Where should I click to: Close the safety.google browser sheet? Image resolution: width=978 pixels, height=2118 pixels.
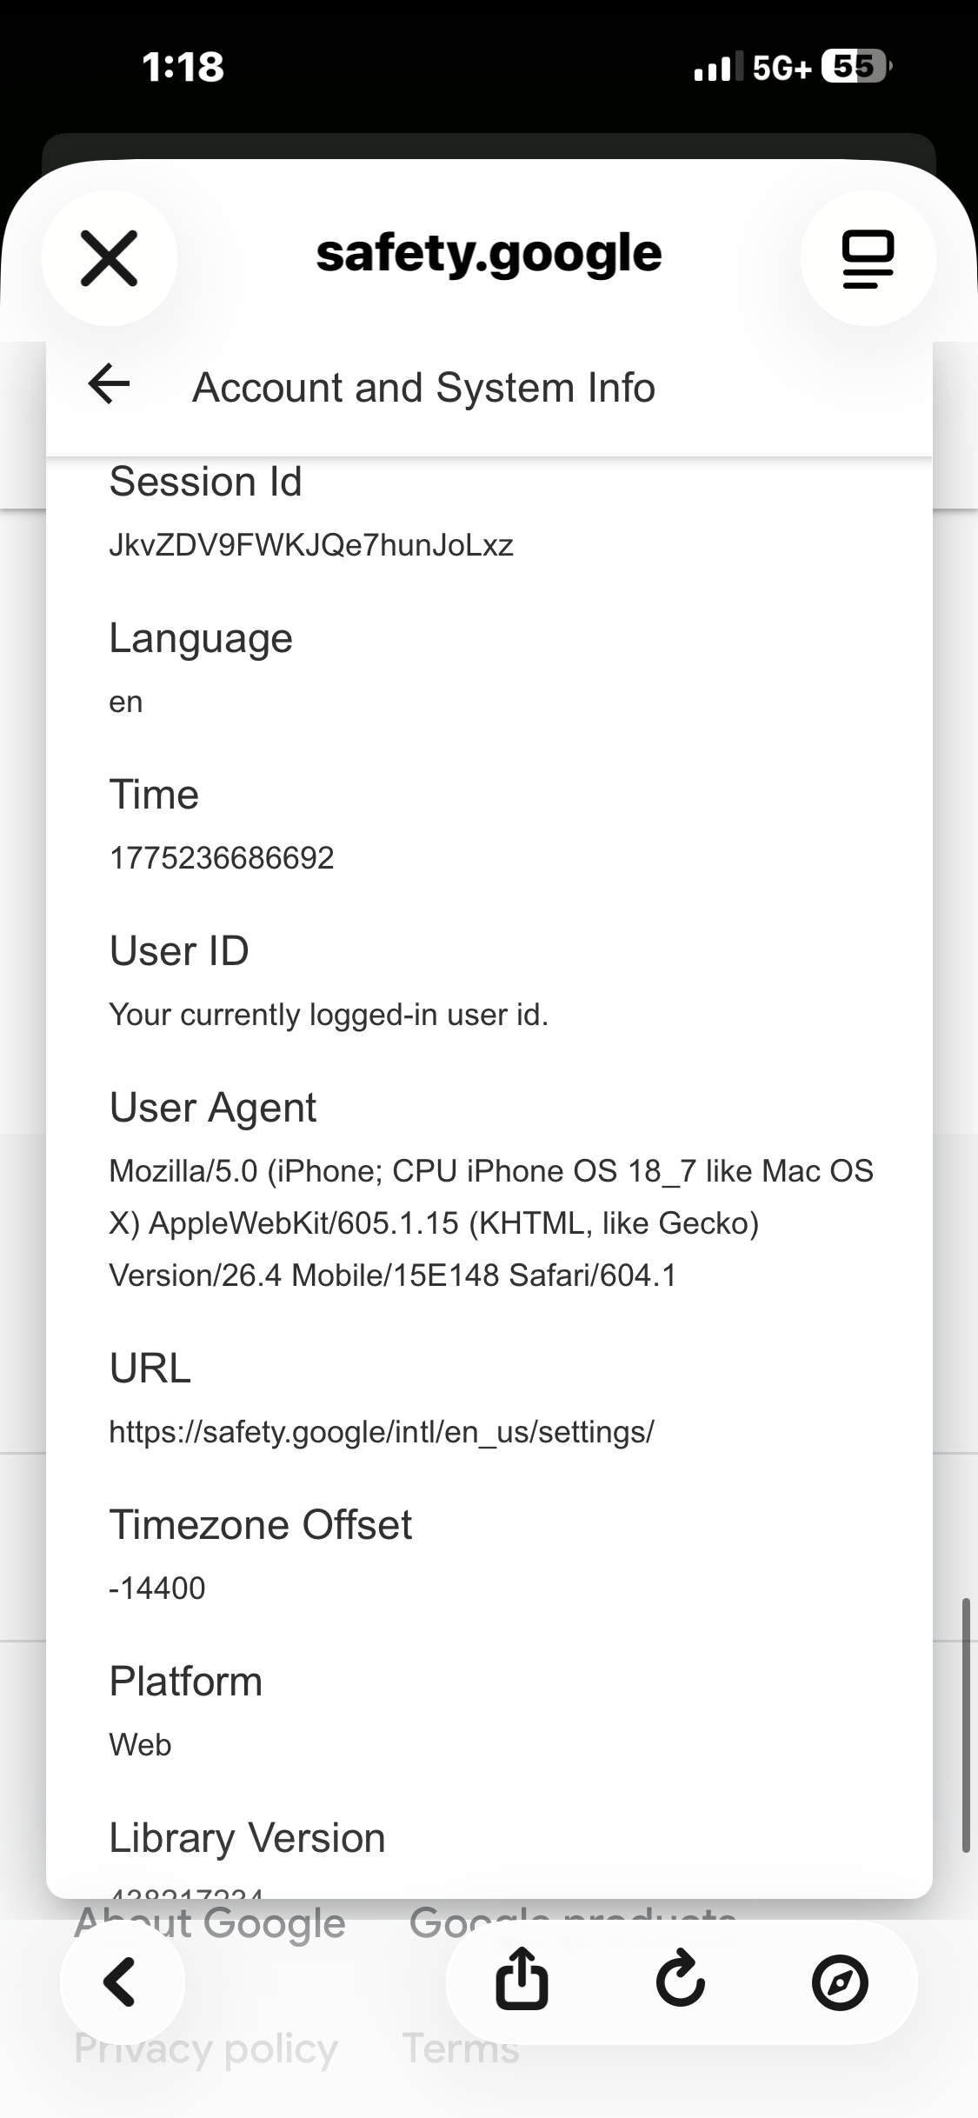(110, 258)
